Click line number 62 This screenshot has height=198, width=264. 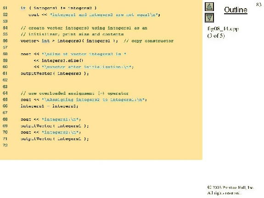coord(5,80)
